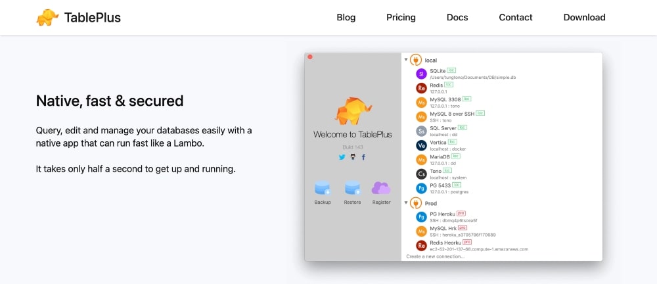Click the 'MySQL 8 over SSH' connection name

click(452, 114)
